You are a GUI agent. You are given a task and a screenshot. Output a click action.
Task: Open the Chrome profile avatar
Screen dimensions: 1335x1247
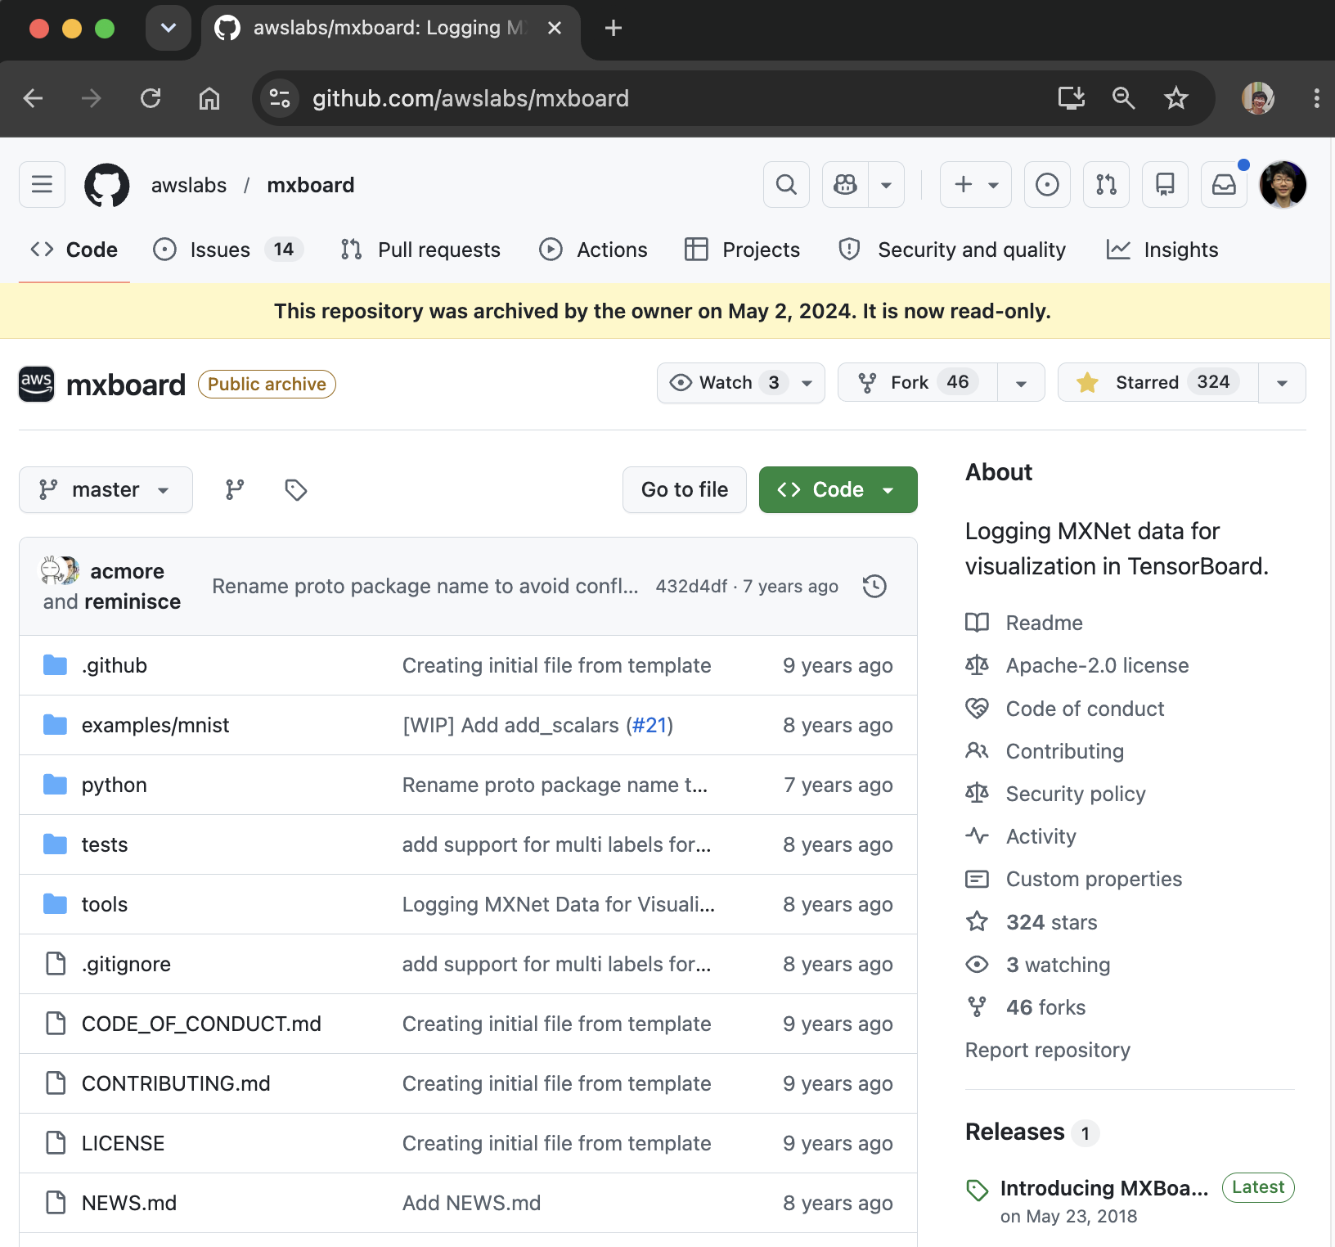pos(1258,98)
